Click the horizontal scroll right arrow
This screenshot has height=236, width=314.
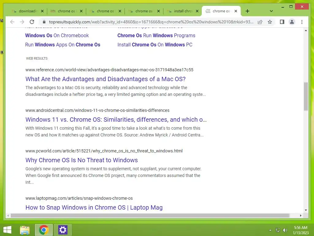301,215
